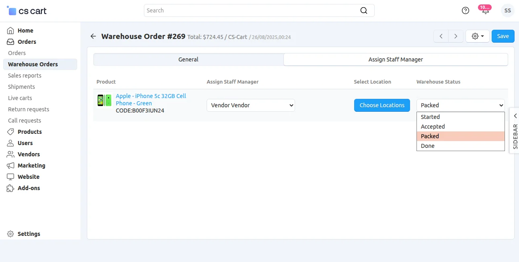Click the search magnifier icon
The image size is (519, 262).
click(x=363, y=10)
